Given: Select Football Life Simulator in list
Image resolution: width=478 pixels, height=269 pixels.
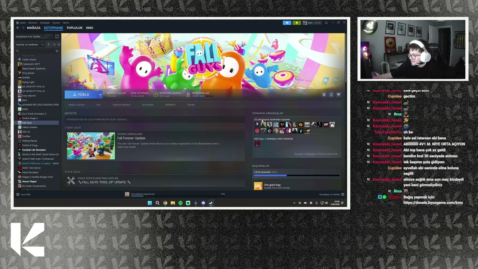Looking at the screenshot, I should (x=34, y=150).
